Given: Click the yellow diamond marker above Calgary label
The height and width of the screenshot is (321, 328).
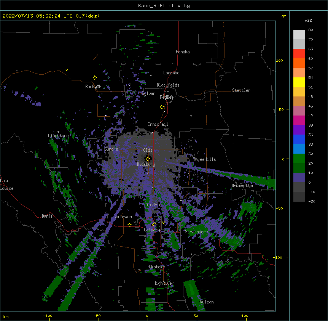Looking at the screenshot, I should tap(154, 225).
